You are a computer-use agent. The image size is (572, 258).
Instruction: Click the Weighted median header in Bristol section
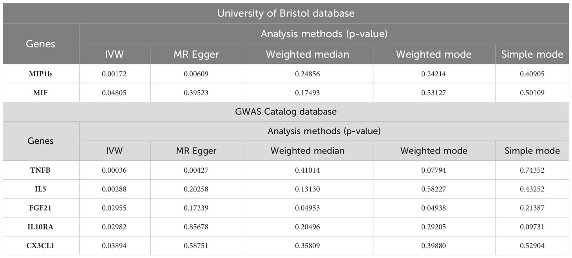coord(308,54)
